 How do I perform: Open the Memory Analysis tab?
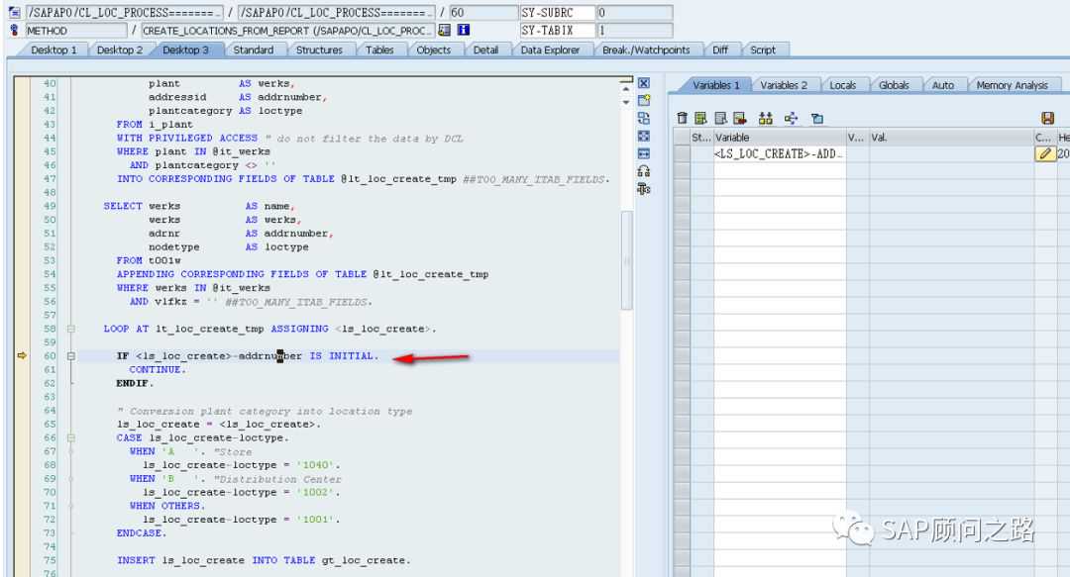click(x=1012, y=85)
